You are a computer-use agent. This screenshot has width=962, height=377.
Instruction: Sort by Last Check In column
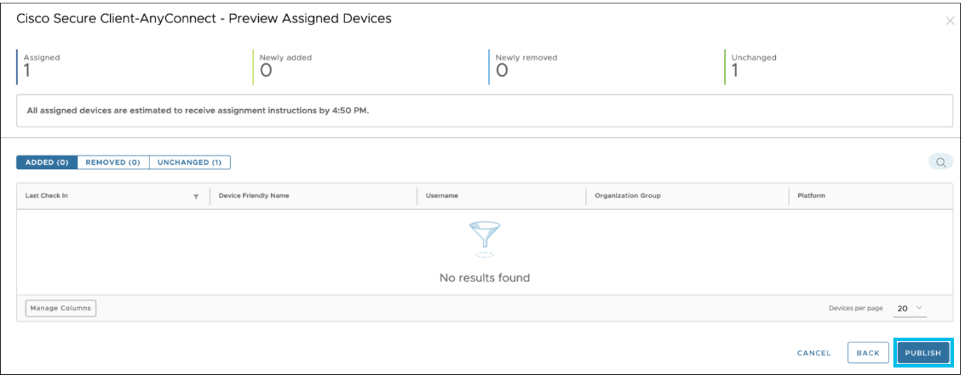46,195
